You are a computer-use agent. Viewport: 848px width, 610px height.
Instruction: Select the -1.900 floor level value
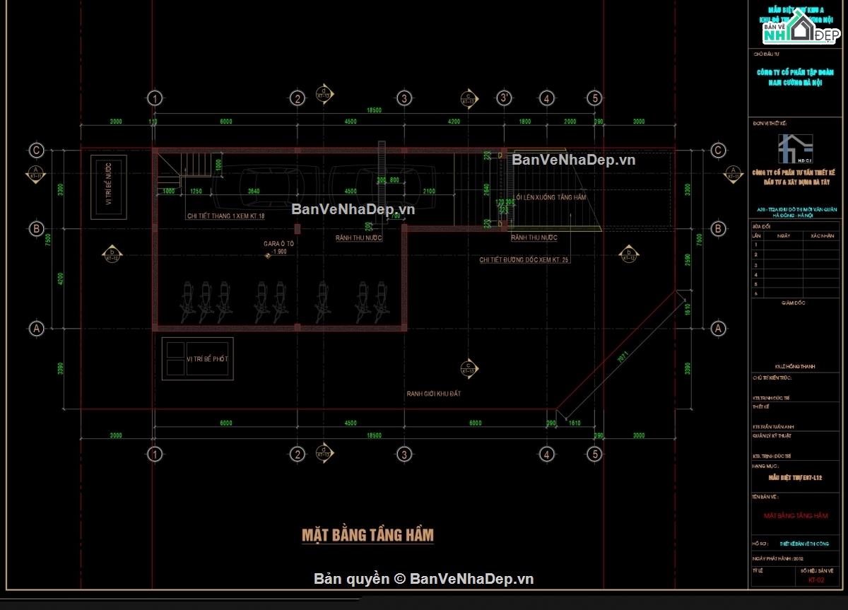(x=279, y=252)
